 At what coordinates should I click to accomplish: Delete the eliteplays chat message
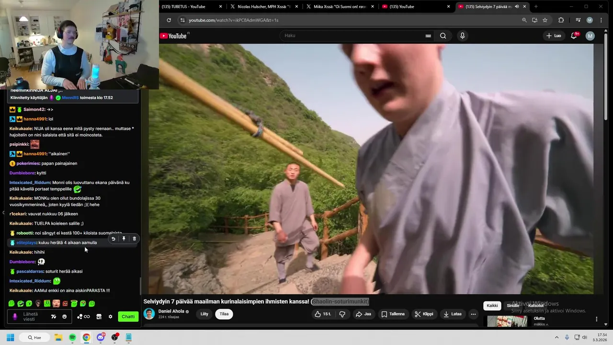tap(134, 239)
